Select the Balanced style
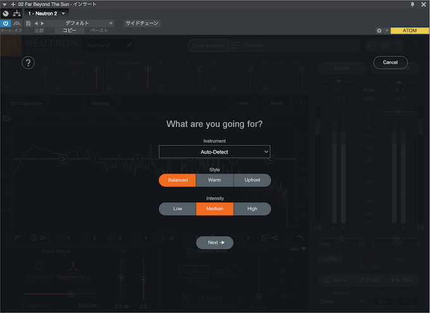Image resolution: width=430 pixels, height=313 pixels. [178, 180]
